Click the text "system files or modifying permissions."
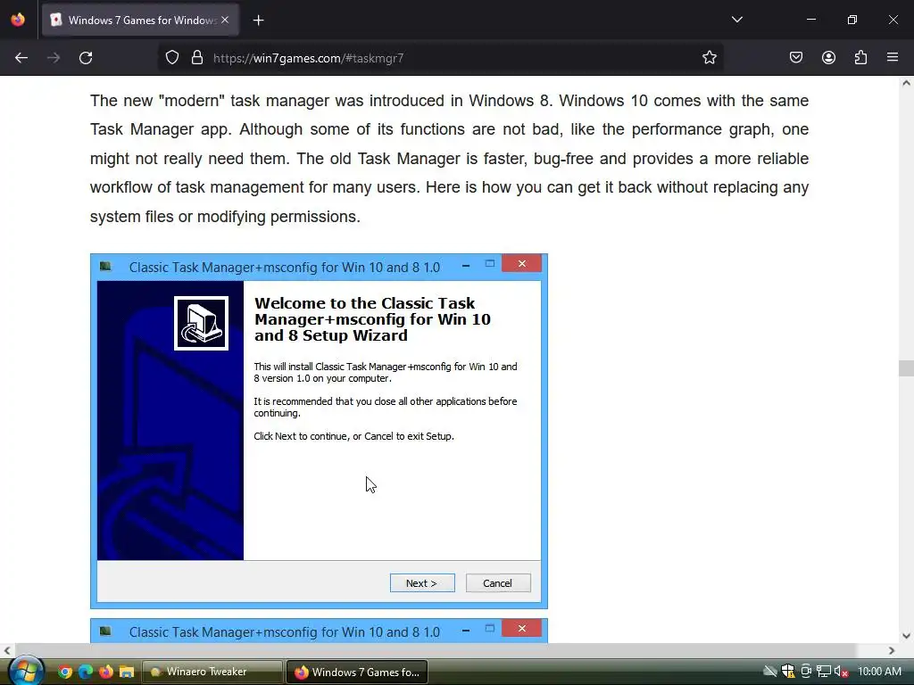 225,217
